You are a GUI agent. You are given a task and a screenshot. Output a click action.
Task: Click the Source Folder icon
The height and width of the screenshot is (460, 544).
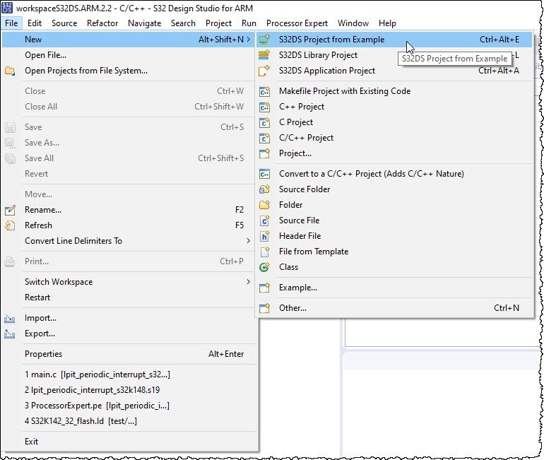point(264,189)
